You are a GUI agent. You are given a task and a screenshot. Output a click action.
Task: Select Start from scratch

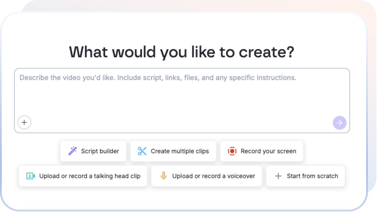(305, 176)
